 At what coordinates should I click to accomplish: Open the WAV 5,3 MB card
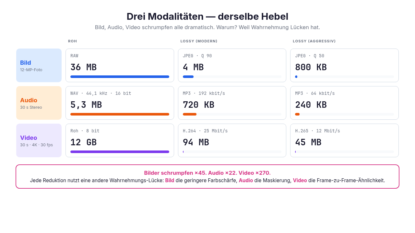pyautogui.click(x=120, y=103)
